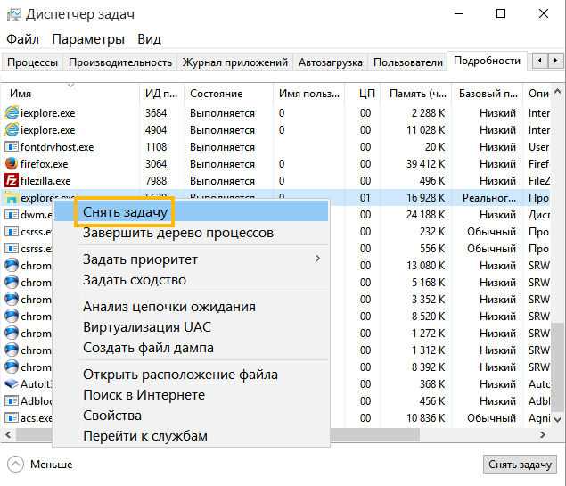566x486 pixels.
Task: Click the PID 7988 cell
Action: pyautogui.click(x=156, y=181)
